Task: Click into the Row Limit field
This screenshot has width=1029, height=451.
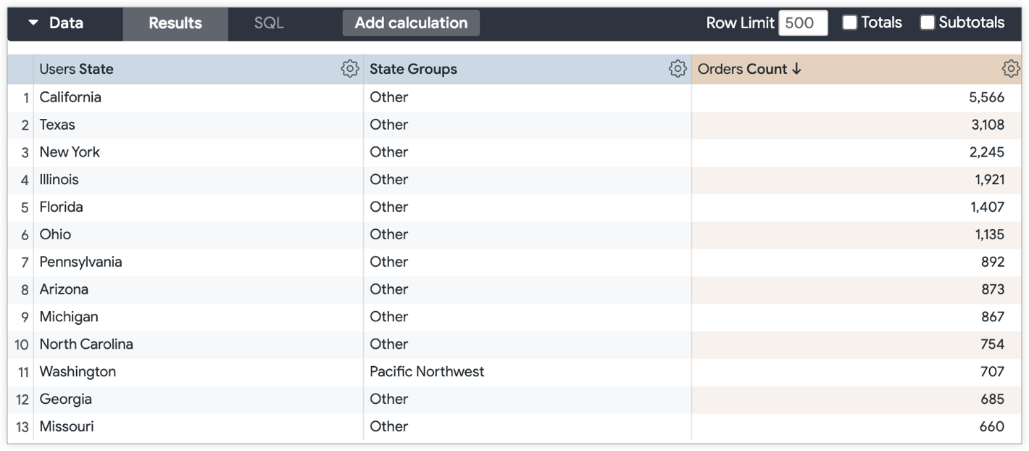Action: (802, 23)
